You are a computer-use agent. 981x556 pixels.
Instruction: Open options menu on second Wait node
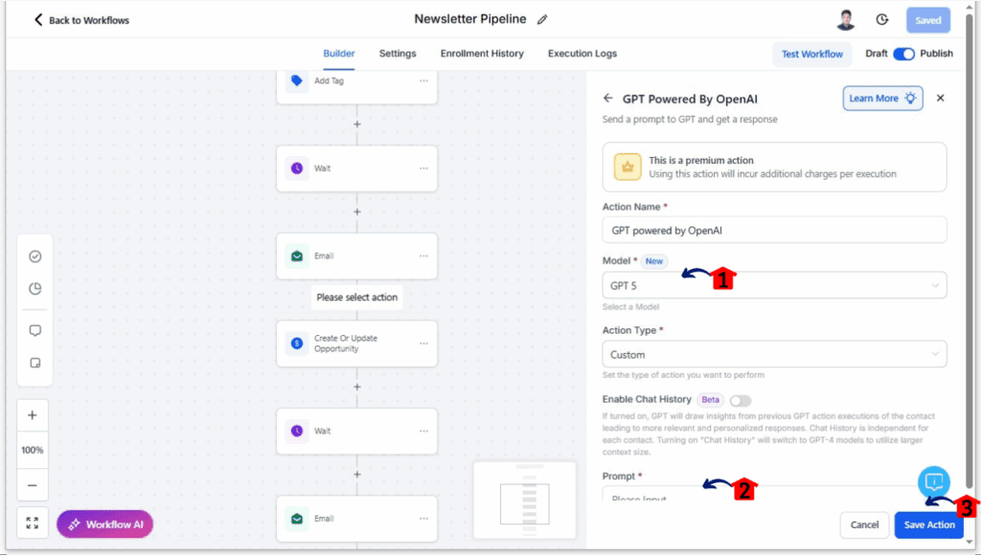click(423, 431)
